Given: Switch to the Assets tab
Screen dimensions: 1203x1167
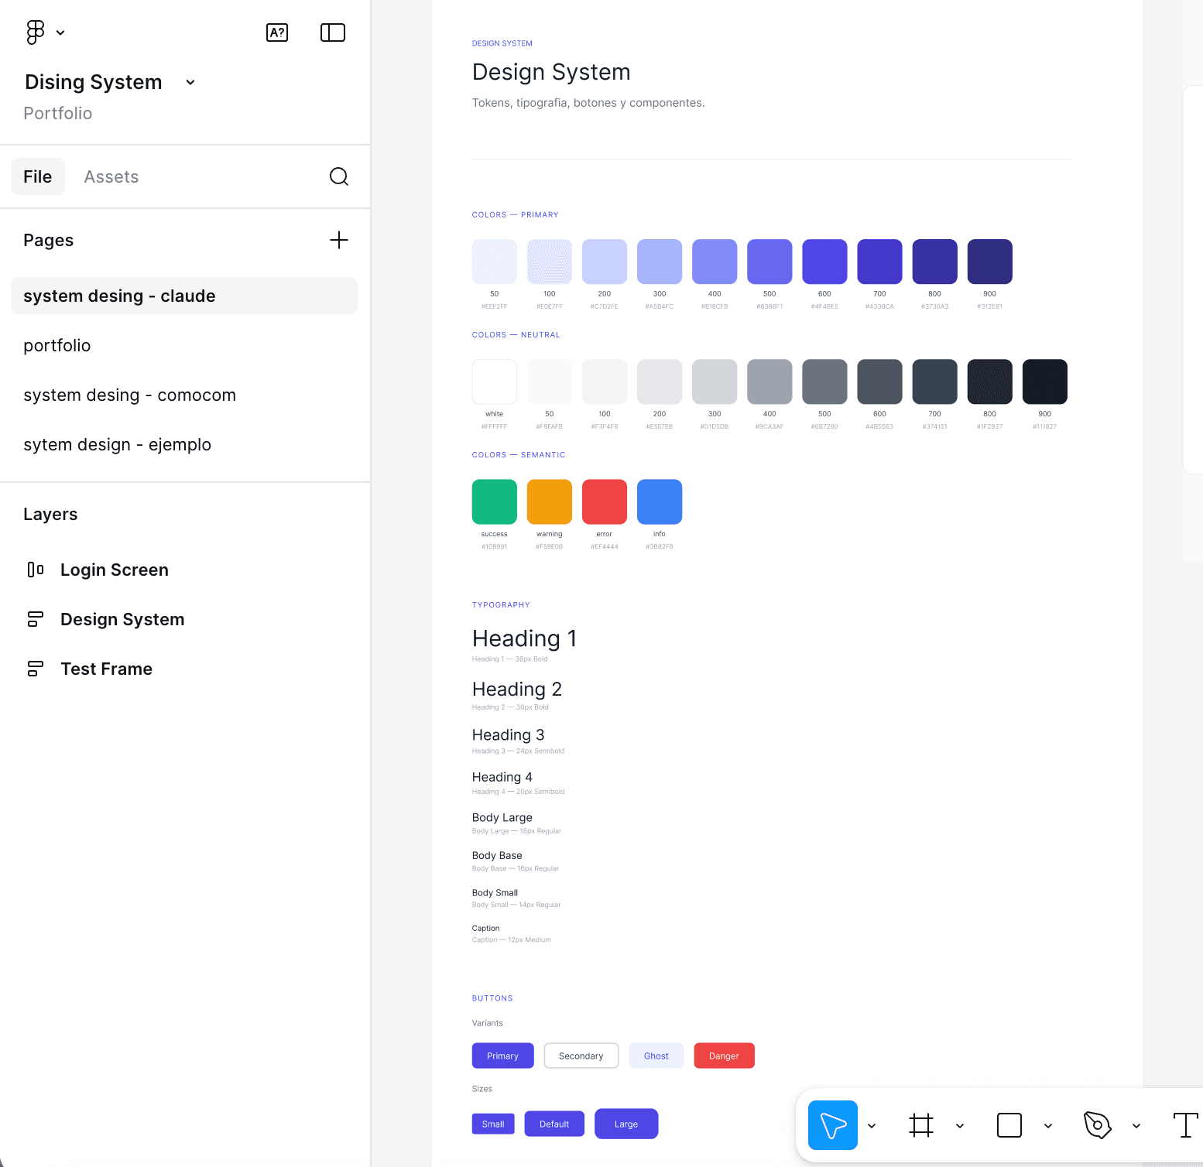Looking at the screenshot, I should click(x=111, y=176).
